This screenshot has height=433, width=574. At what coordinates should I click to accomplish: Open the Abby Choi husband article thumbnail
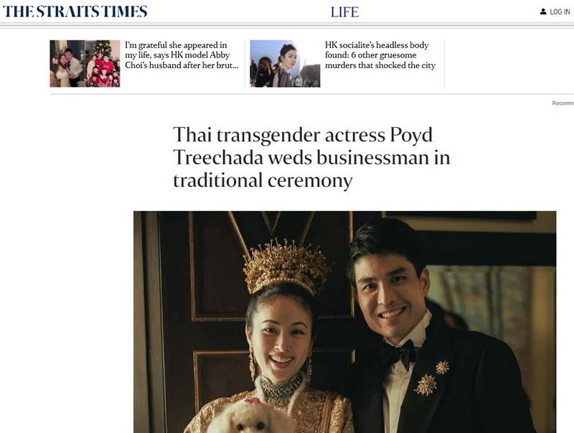85,63
